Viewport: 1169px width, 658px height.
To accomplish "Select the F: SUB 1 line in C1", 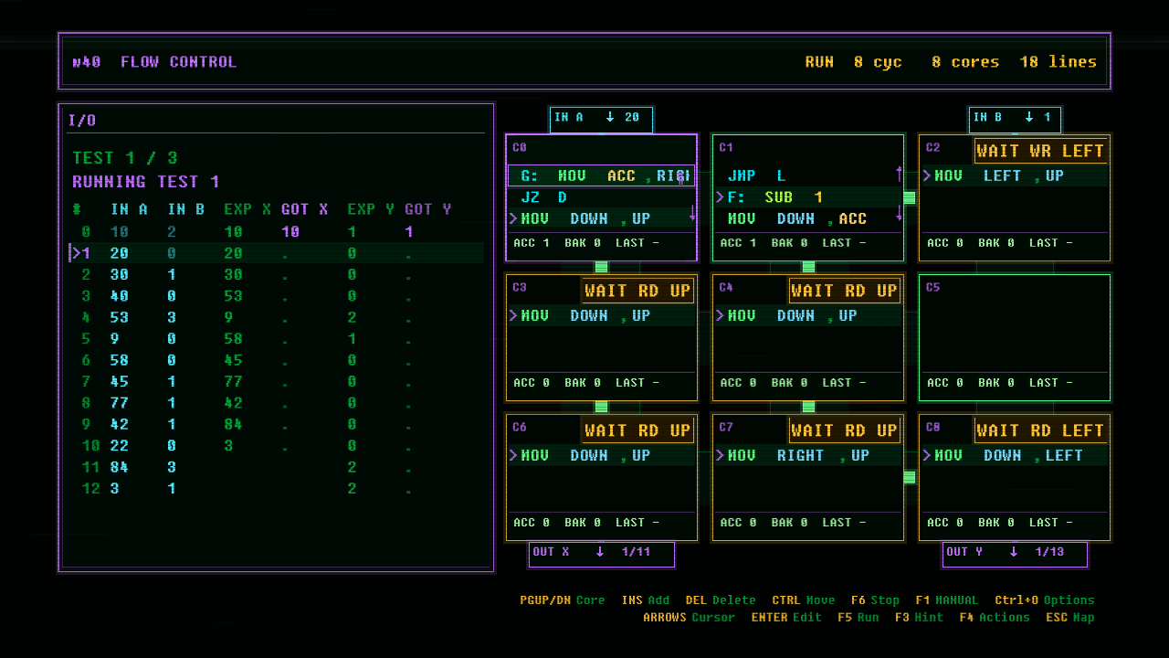I will [807, 196].
